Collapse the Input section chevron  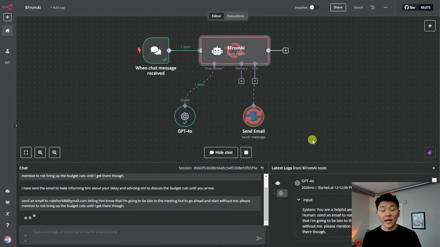coord(299,200)
